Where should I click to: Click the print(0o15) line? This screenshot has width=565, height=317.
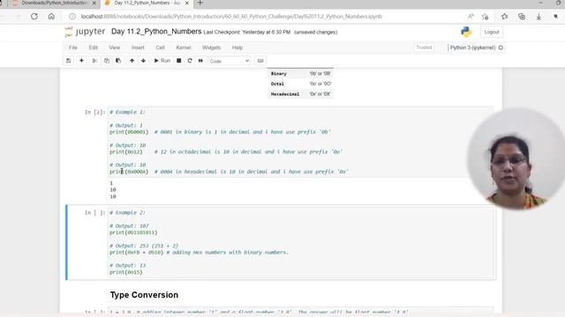point(126,272)
